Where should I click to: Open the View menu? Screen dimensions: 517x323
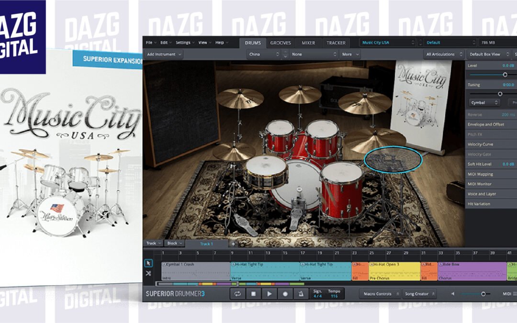tap(204, 43)
